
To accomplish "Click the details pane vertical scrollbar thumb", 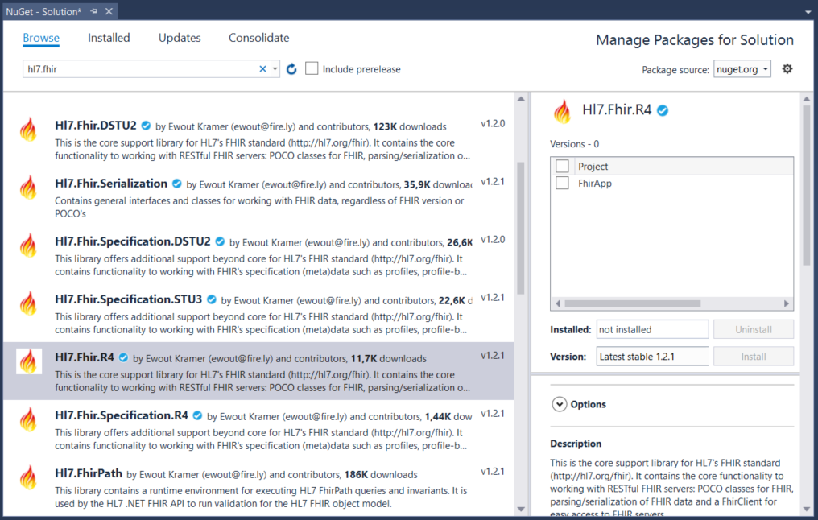I will 807,185.
